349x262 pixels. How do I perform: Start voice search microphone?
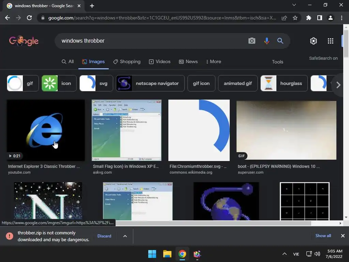tap(267, 41)
